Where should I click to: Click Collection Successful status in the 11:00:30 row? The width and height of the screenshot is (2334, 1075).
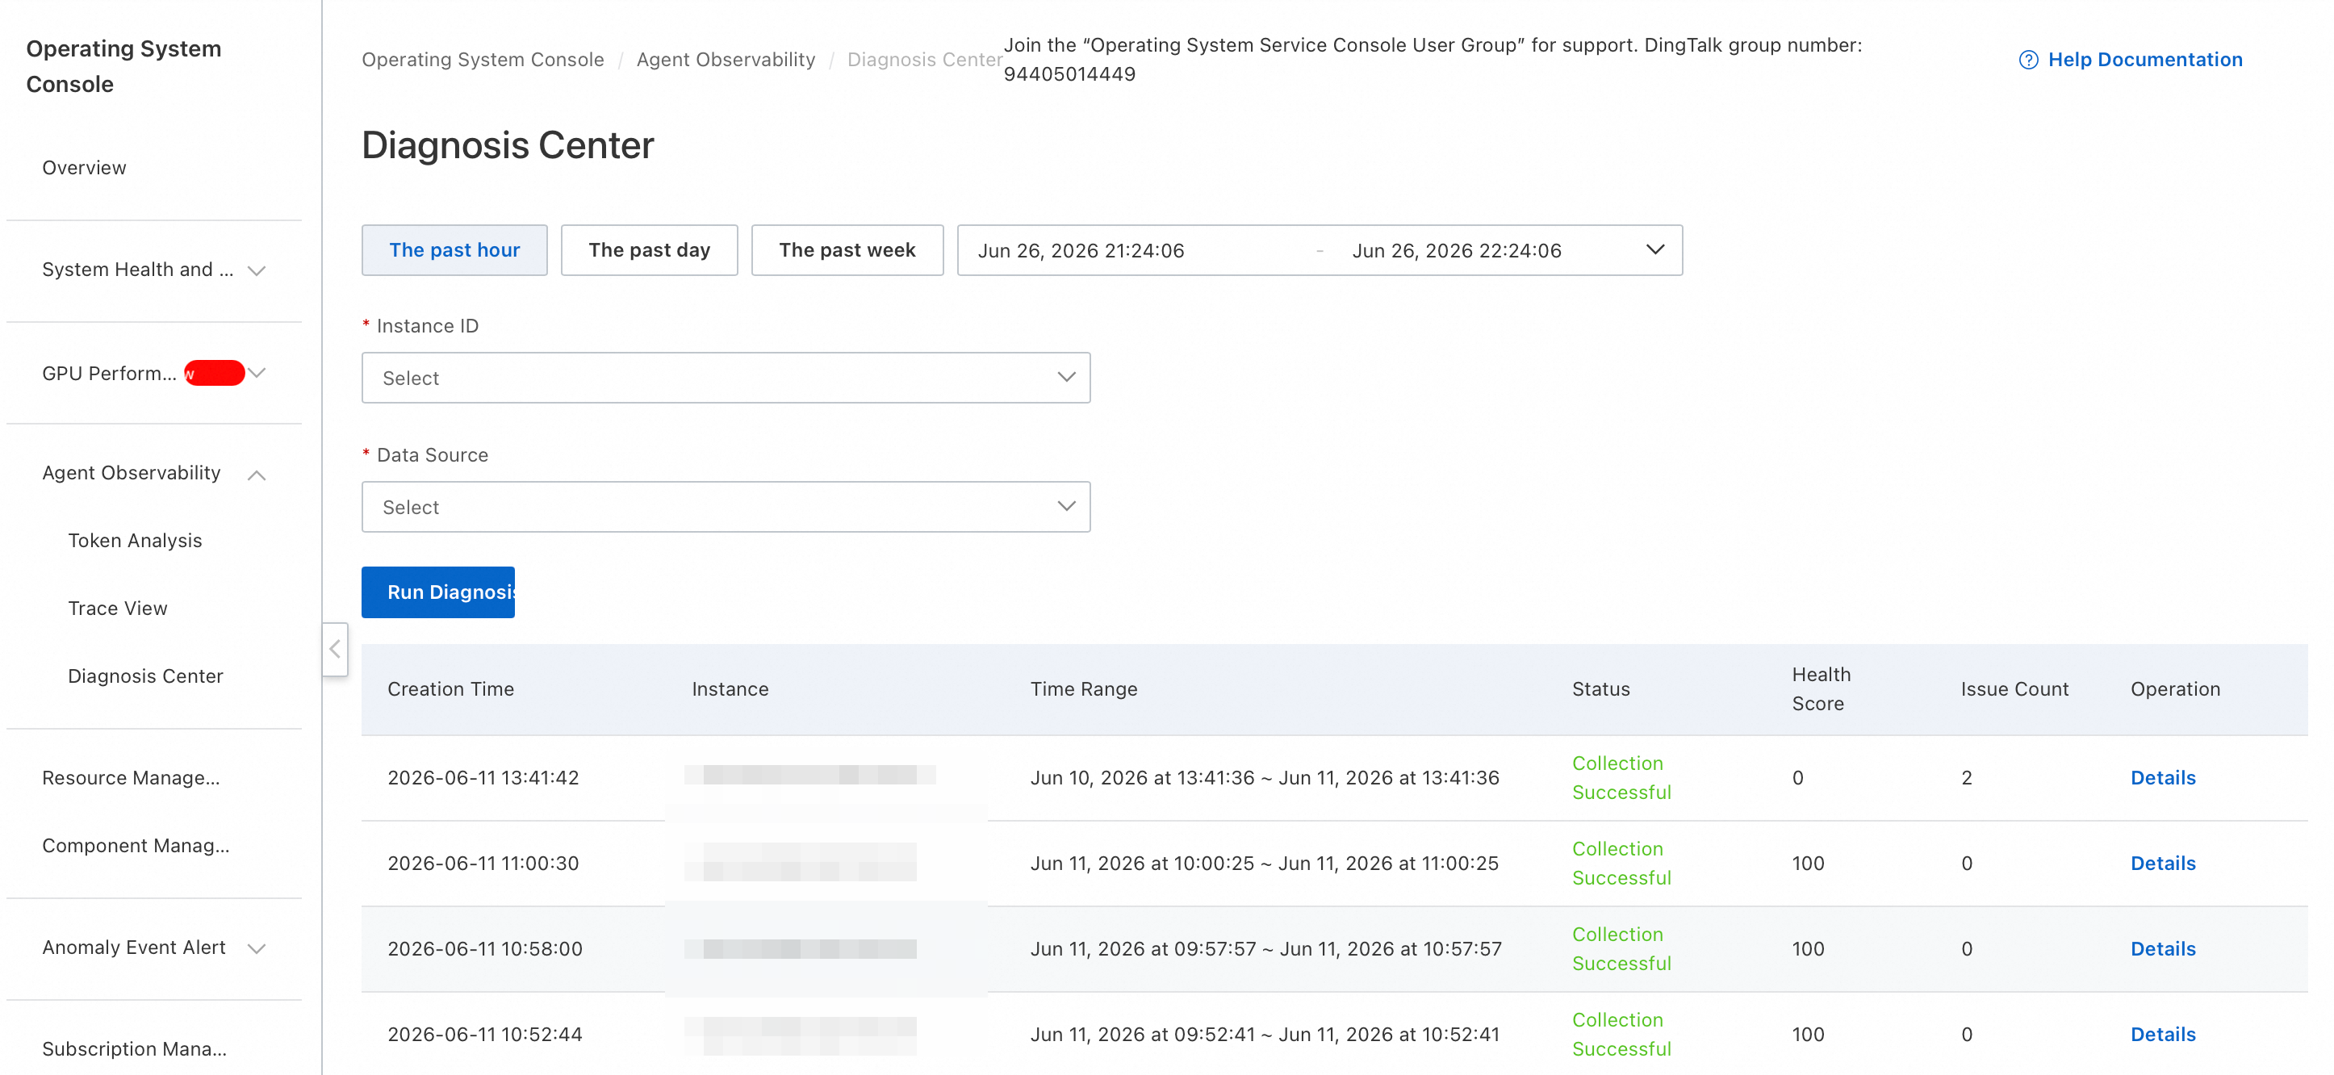click(1621, 863)
